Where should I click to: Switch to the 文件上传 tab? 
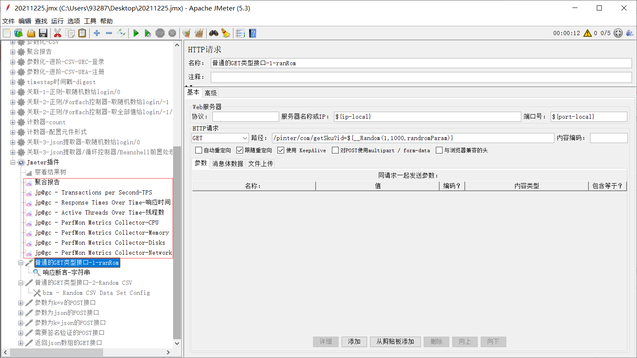[x=261, y=164]
